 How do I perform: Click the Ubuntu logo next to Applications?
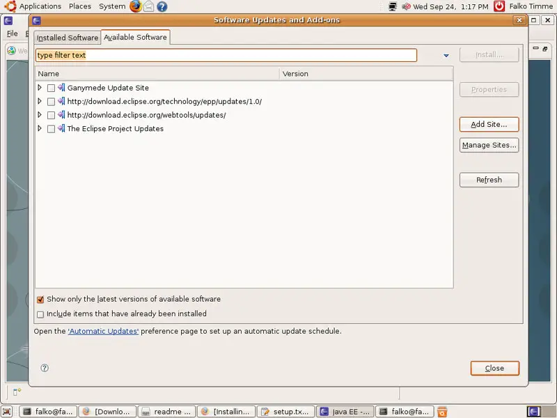click(10, 6)
